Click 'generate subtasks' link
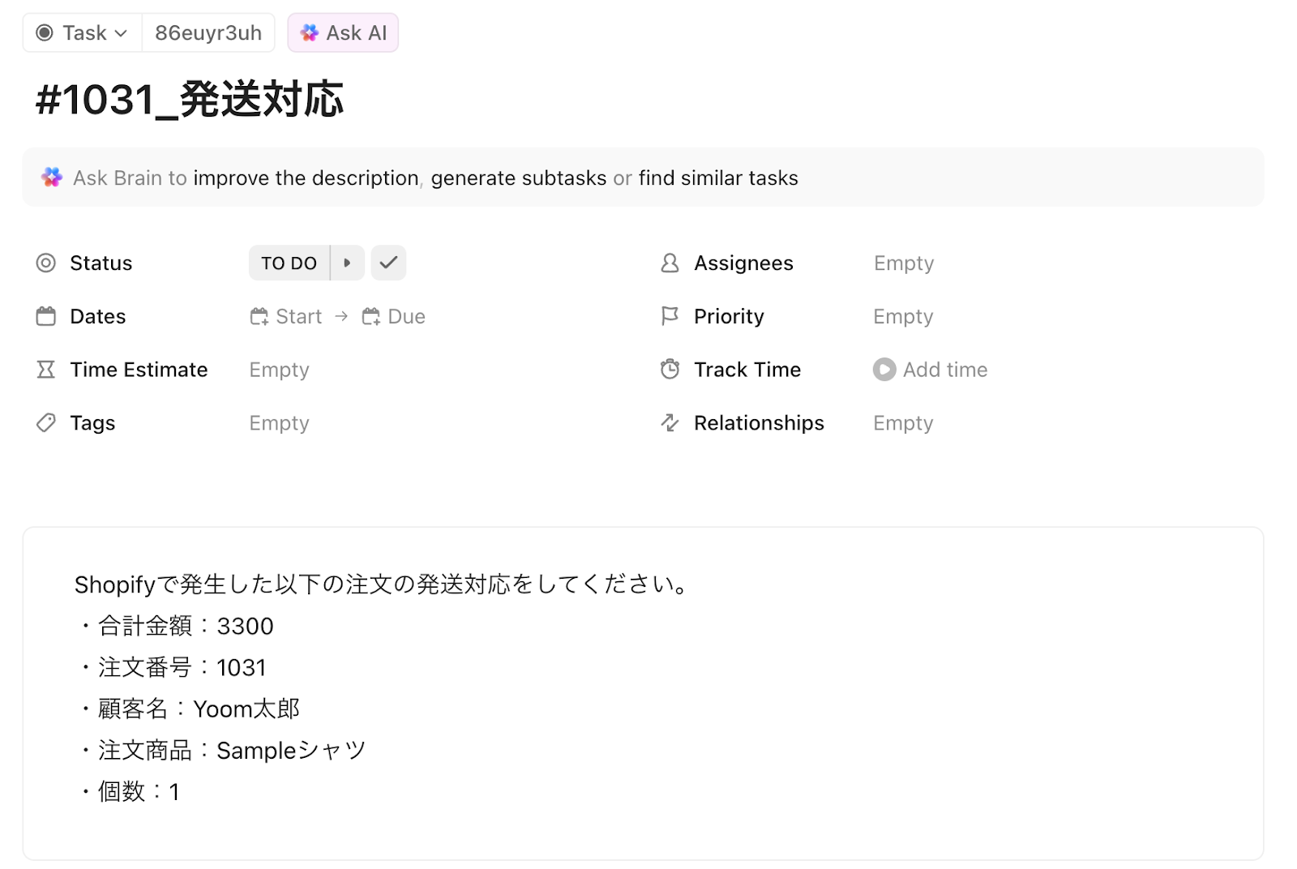 [x=519, y=178]
